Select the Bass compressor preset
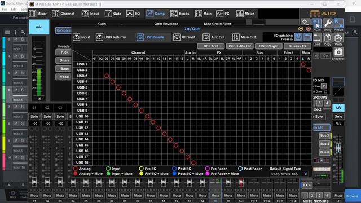The width and height of the screenshot is (361, 203). click(x=64, y=69)
